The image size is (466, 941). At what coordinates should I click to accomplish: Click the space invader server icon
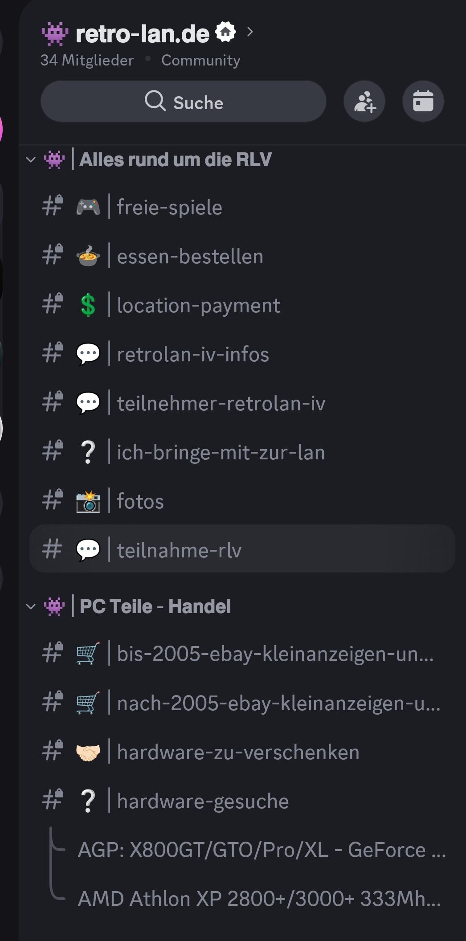[x=55, y=34]
